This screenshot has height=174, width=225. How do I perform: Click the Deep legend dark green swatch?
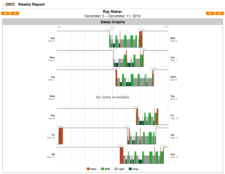tap(130, 169)
